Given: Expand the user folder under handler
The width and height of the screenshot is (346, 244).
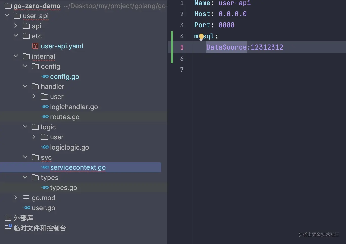Looking at the screenshot, I should point(34,96).
